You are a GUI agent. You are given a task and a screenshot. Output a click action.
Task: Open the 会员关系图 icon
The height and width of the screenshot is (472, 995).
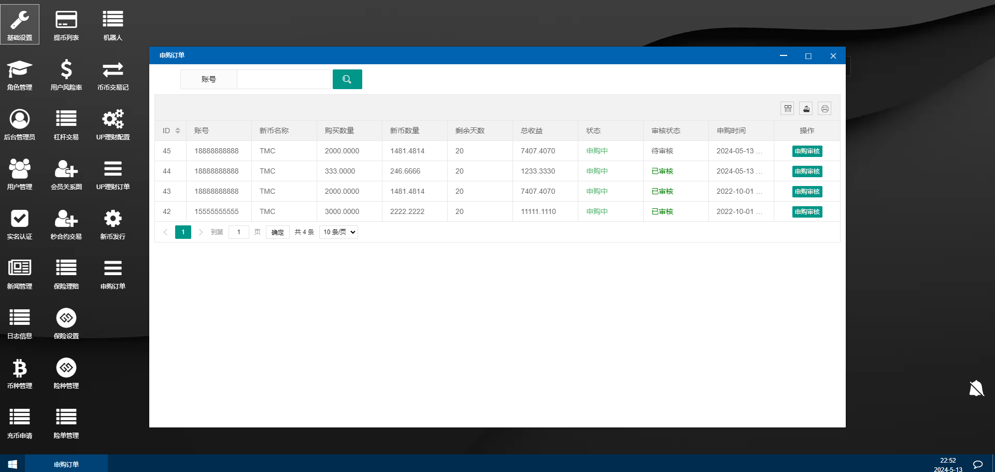(66, 174)
